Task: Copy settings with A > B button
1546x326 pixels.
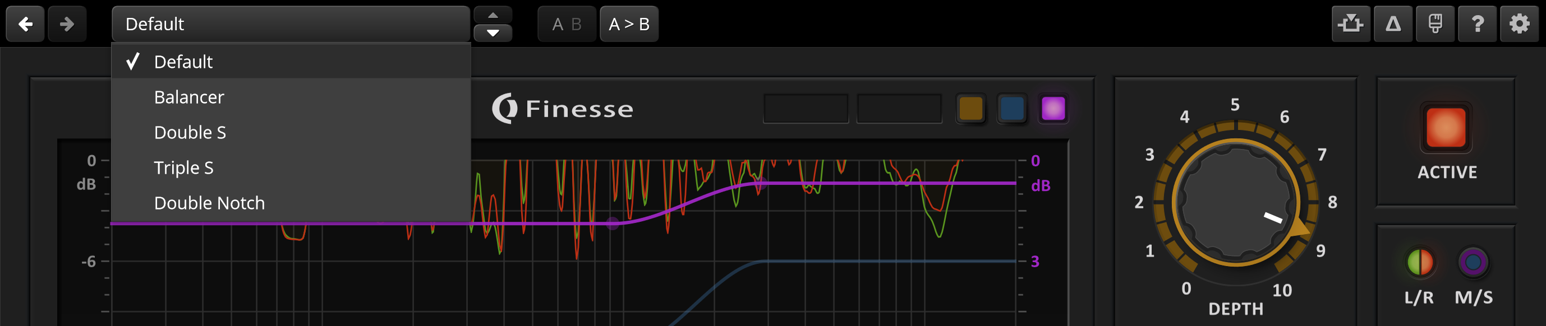Action: click(629, 24)
